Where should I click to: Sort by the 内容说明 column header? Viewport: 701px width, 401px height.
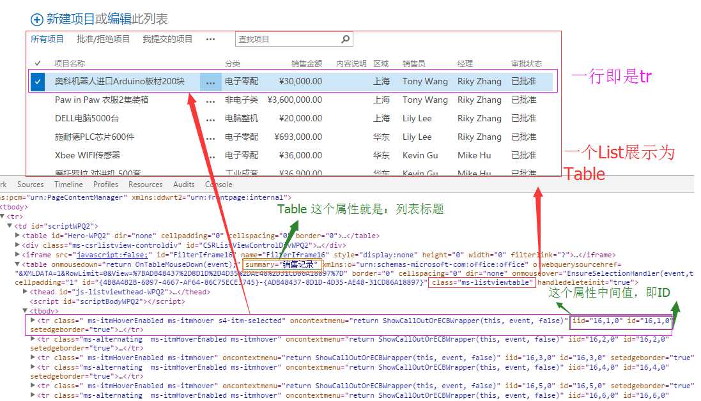point(351,64)
